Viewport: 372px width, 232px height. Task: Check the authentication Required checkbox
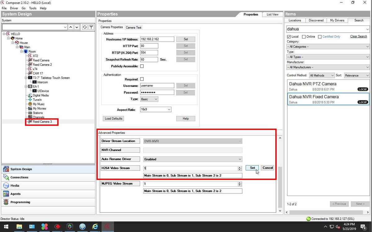pyautogui.click(x=142, y=79)
